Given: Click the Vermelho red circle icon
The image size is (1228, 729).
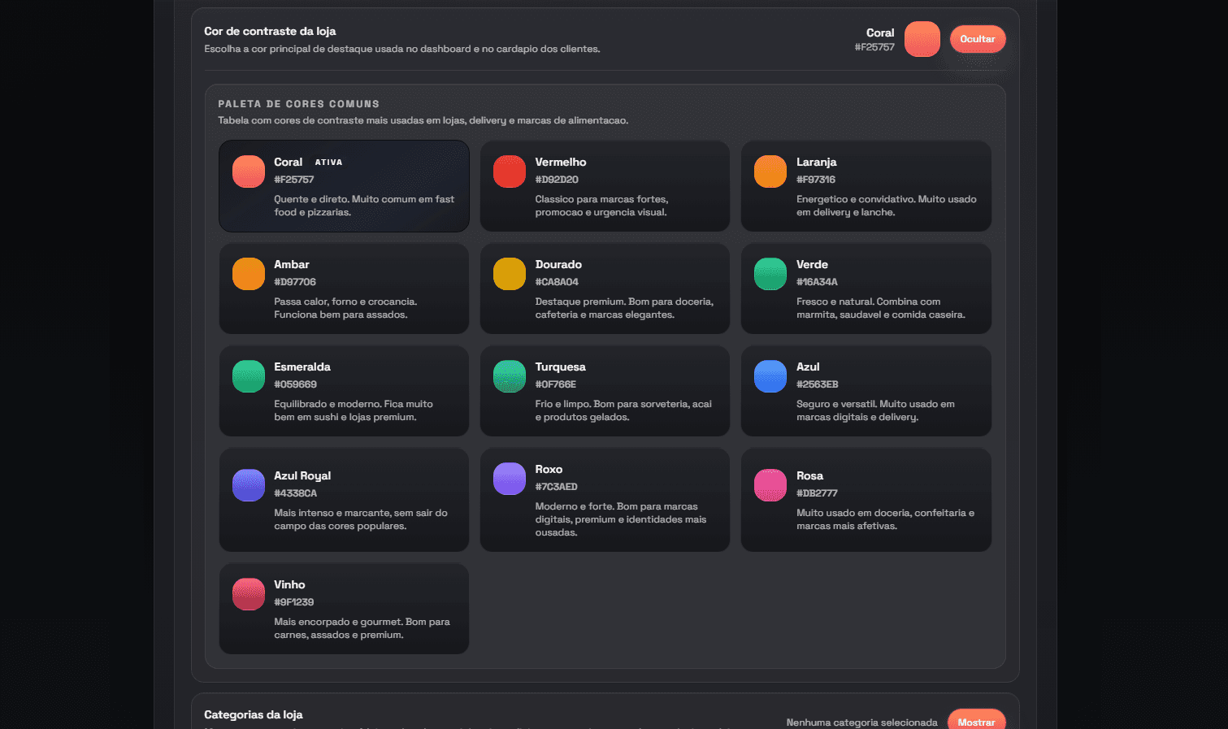Looking at the screenshot, I should click(509, 171).
